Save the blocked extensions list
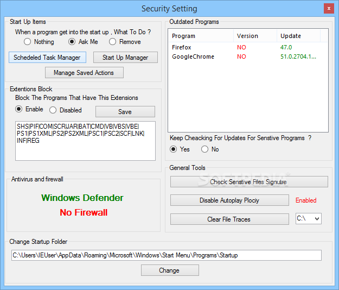 tap(125, 112)
